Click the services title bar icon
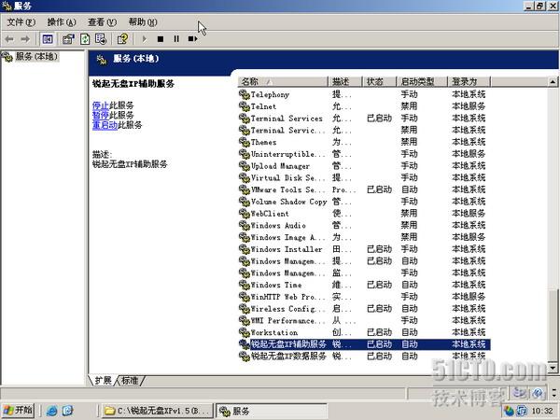 (7, 6)
